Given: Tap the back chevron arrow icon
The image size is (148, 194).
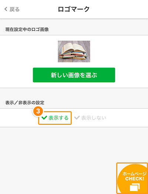Looking at the screenshot, I should 6,9.
